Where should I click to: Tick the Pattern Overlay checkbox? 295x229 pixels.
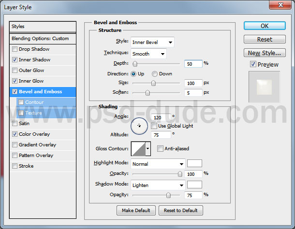15,155
